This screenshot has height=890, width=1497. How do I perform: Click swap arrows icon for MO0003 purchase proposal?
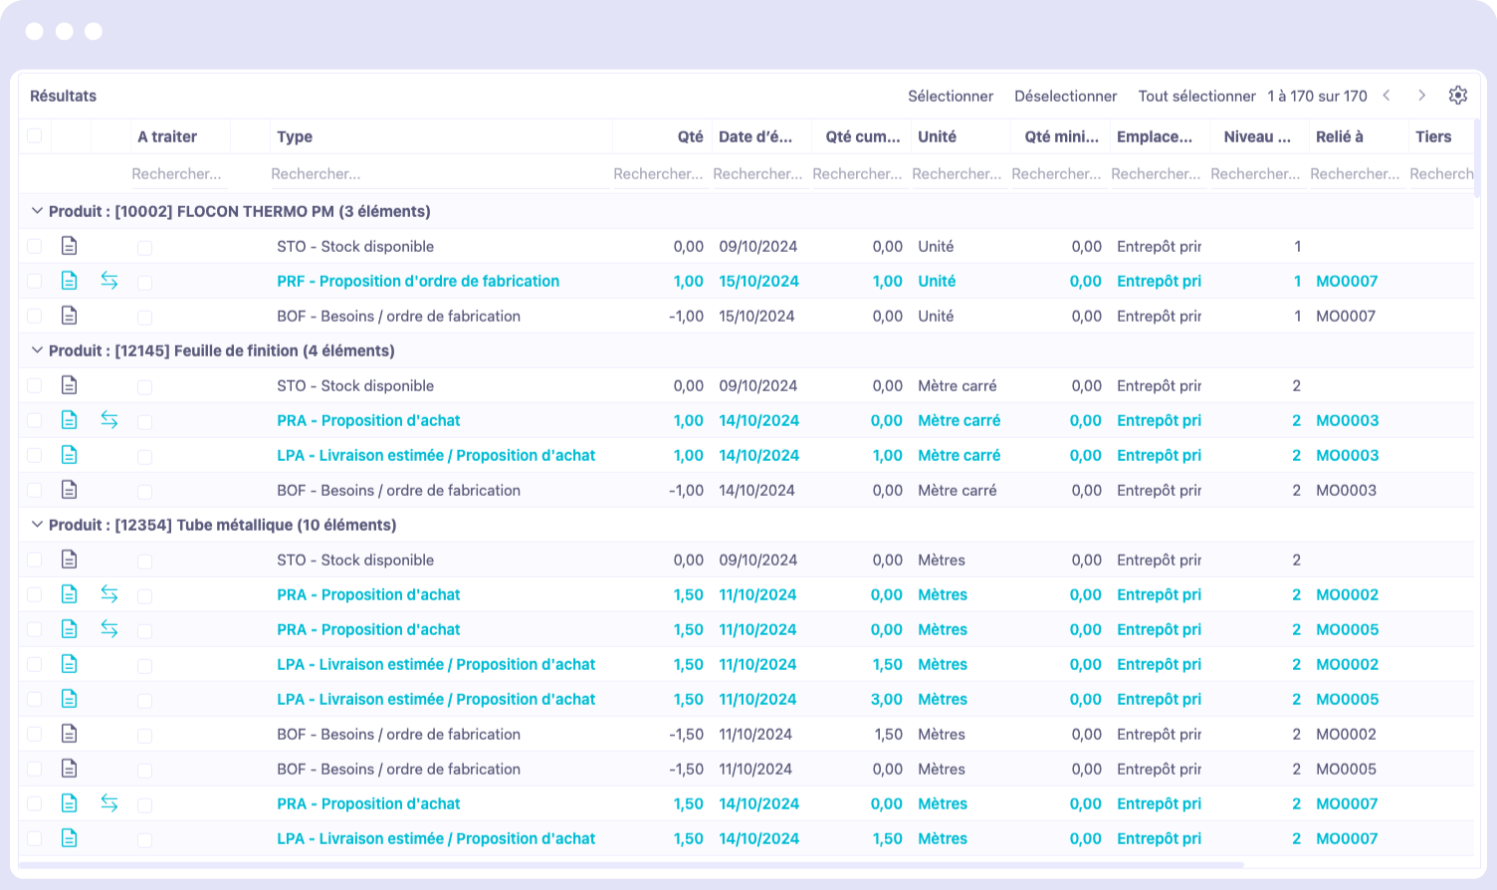(109, 420)
